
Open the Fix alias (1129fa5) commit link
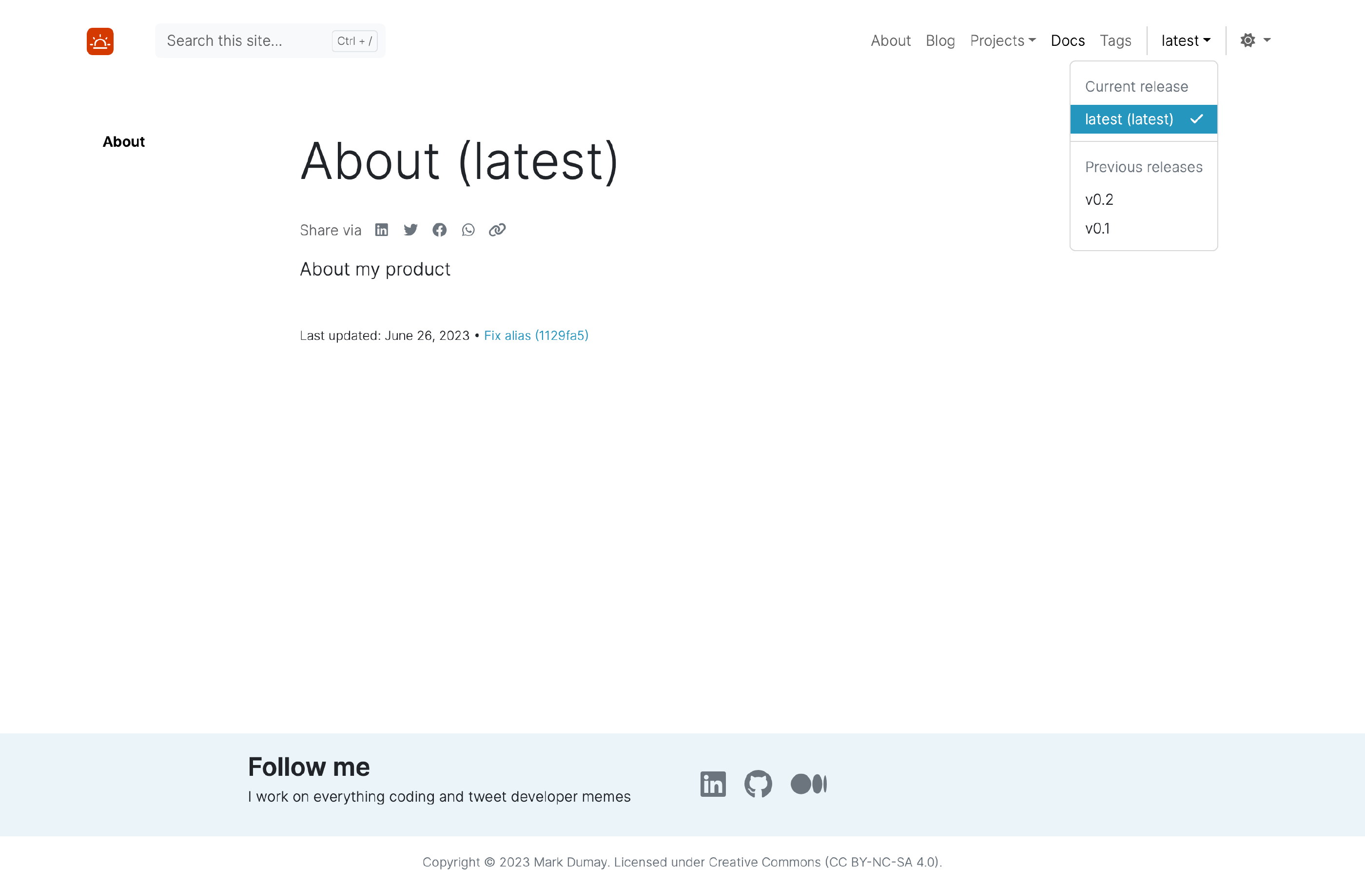(536, 335)
